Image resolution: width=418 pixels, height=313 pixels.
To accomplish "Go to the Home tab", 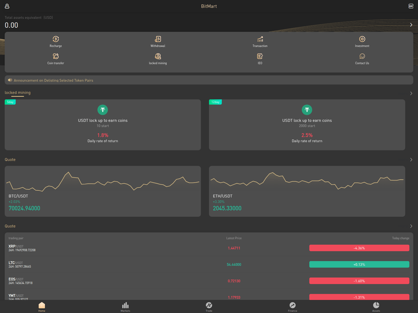I will [42, 307].
